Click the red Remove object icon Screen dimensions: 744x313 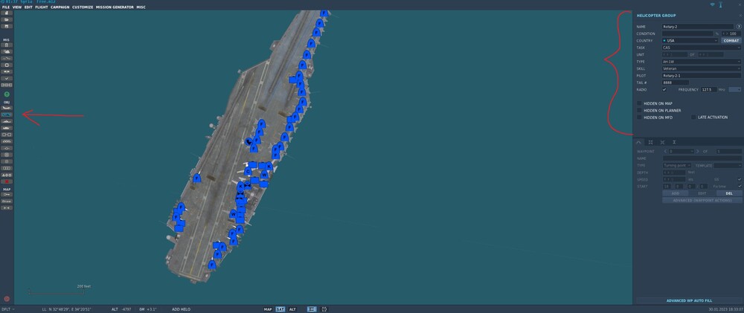pyautogui.click(x=7, y=181)
